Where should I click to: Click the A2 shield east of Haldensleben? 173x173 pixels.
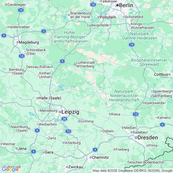click(43, 31)
